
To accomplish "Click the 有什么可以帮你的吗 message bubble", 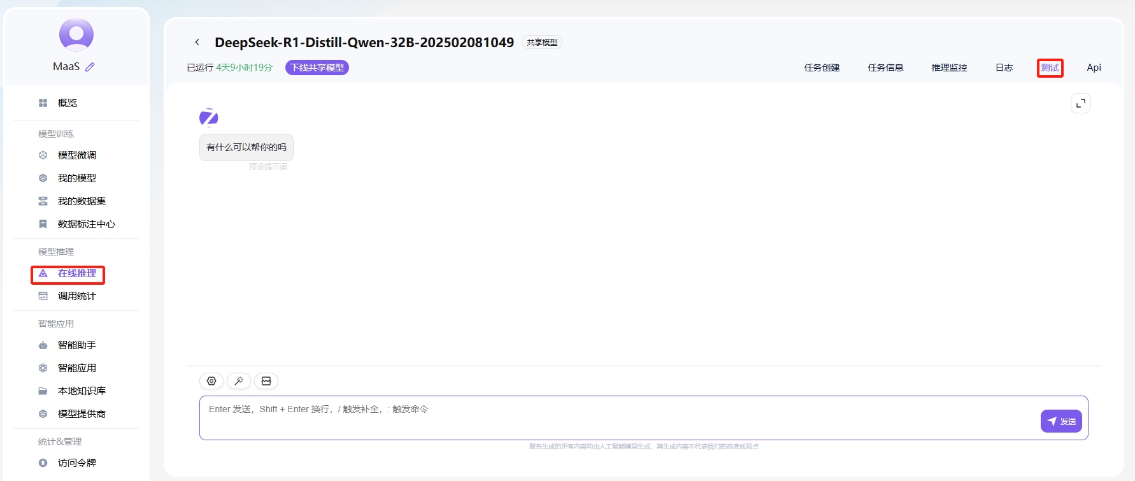I will 246,147.
